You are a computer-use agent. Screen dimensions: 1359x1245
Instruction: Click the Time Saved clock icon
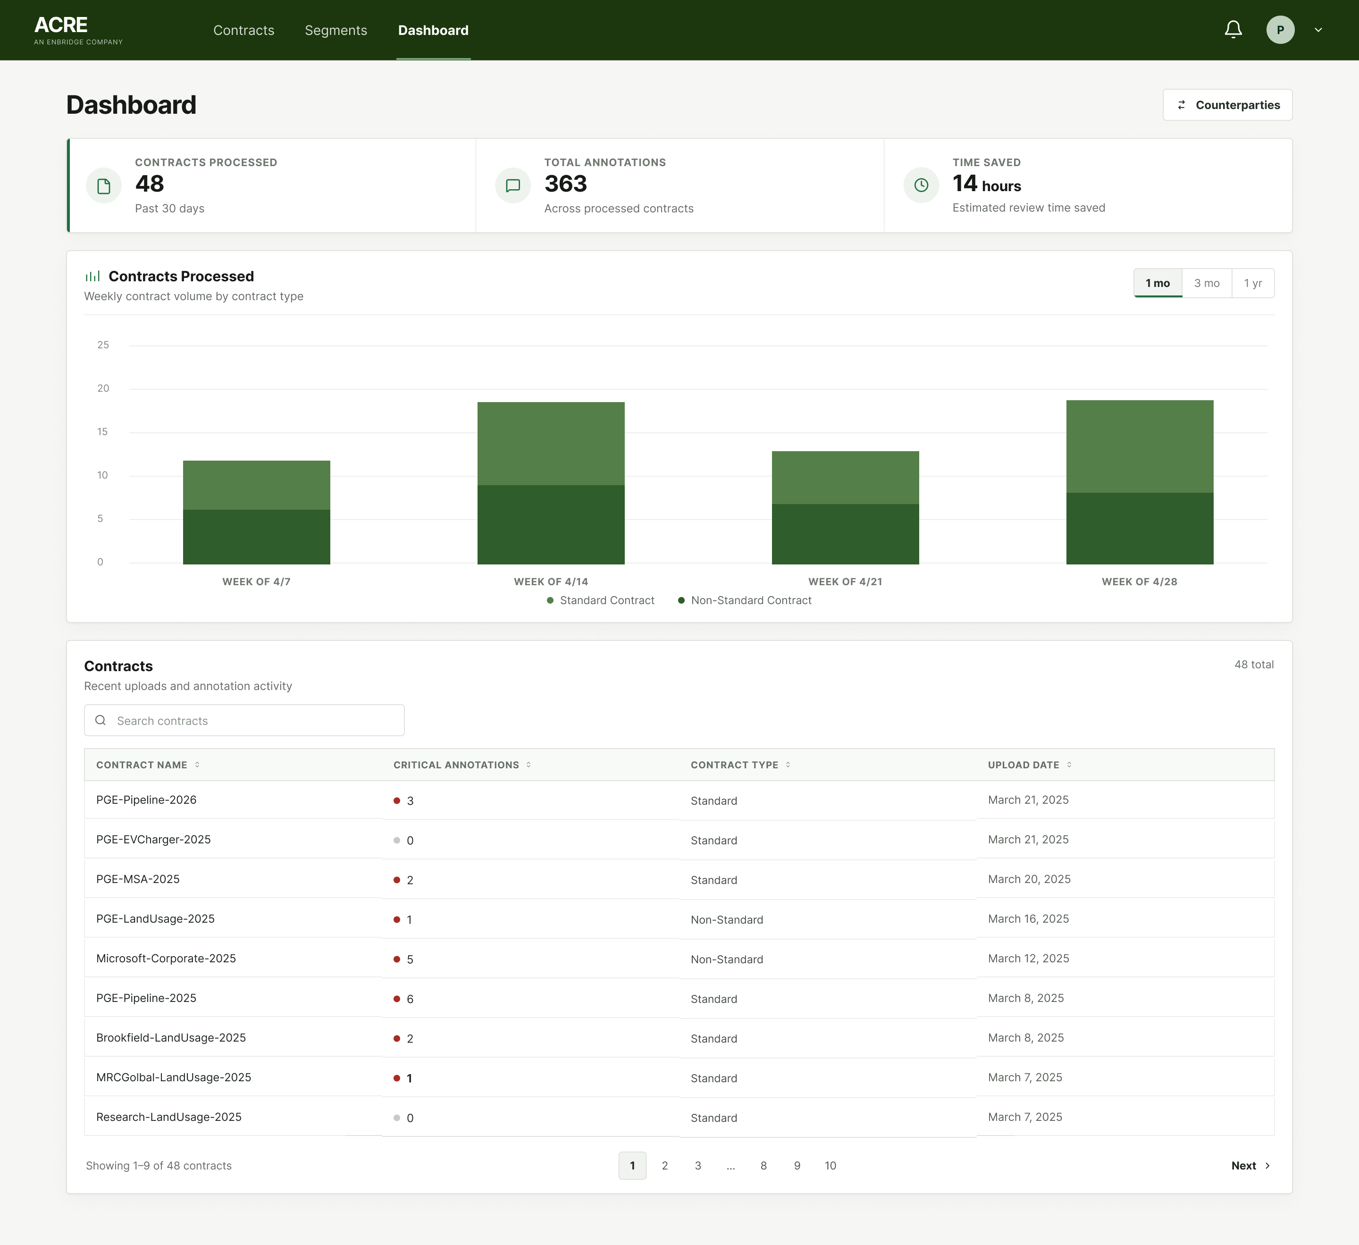pos(921,185)
